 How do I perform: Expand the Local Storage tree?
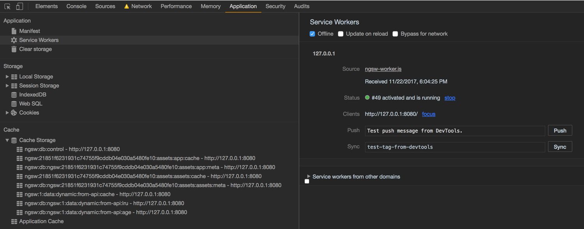coord(7,77)
